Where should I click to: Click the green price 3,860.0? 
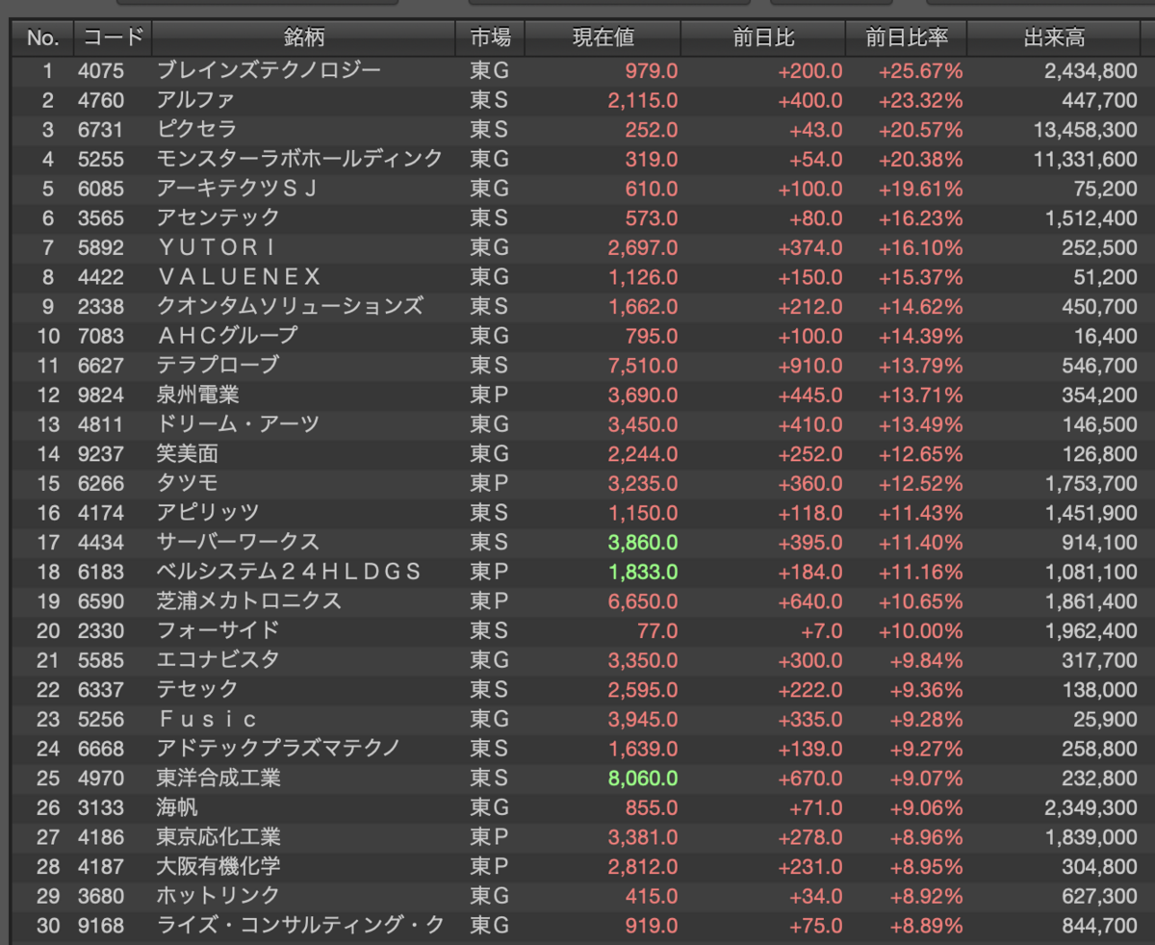pos(643,542)
